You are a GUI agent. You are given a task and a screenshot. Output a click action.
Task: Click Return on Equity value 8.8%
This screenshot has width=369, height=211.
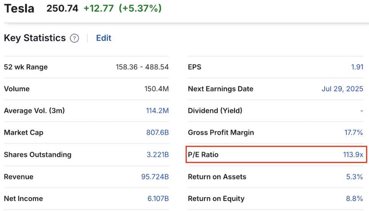pos(354,198)
